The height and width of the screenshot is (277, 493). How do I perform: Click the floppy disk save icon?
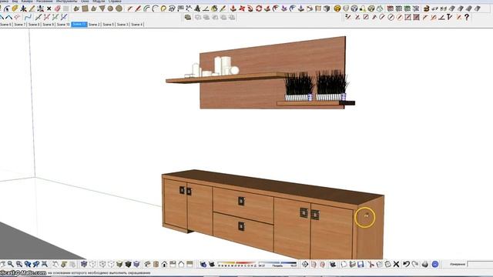(x=361, y=264)
